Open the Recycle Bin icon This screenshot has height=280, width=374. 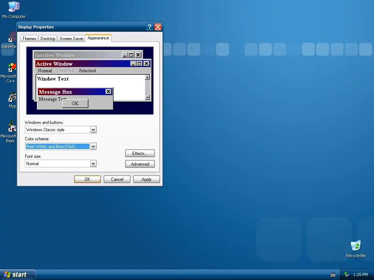pos(356,249)
